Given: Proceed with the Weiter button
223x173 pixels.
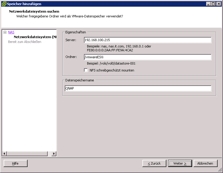Looking at the screenshot, I should (x=180, y=163).
